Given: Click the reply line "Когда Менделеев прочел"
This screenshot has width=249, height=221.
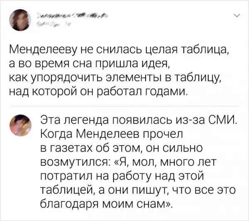Looking at the screenshot, I should (x=111, y=134).
